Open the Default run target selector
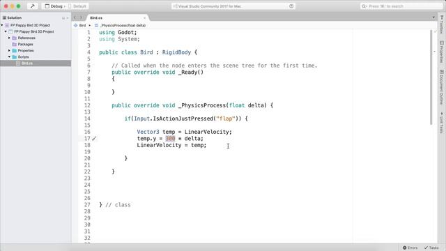Viewport: 446px width, 251px height. [x=77, y=6]
